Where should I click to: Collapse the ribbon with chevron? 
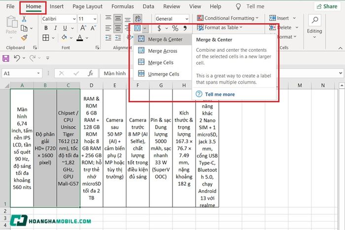[340, 48]
